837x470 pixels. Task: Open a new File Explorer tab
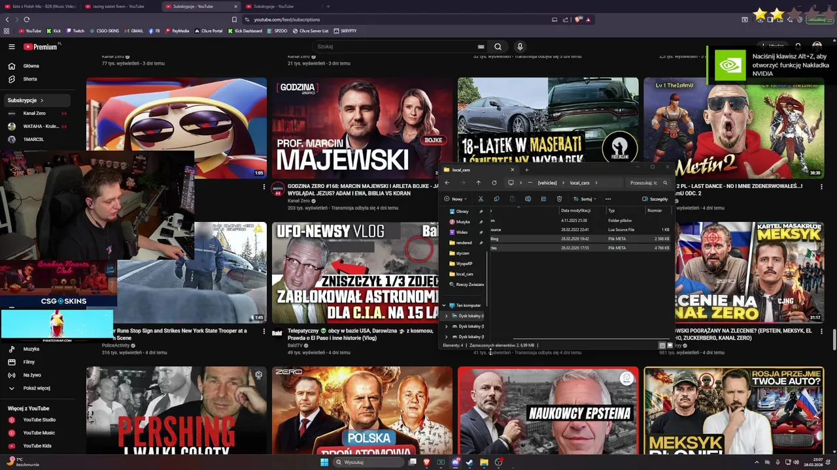pyautogui.click(x=526, y=170)
